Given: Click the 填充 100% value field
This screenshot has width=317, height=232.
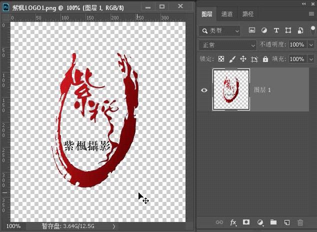Looking at the screenshot, I should tap(297, 59).
